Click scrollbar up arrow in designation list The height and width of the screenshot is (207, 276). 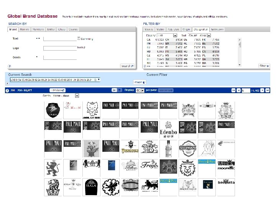pyautogui.click(x=239, y=39)
